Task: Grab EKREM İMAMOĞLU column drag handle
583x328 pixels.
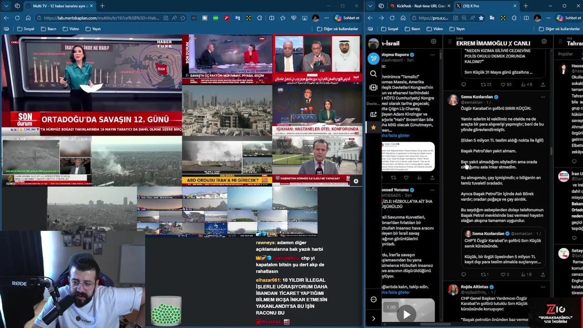Action: [450, 42]
